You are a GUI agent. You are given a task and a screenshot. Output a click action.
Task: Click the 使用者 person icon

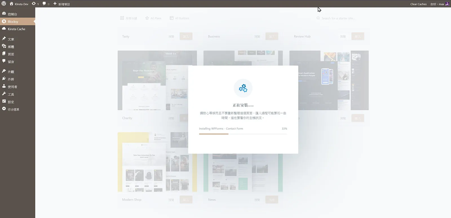point(4,86)
